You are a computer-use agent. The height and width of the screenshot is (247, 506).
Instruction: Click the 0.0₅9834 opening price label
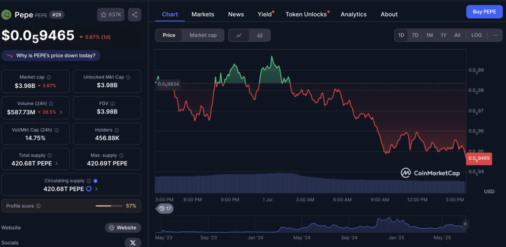168,84
